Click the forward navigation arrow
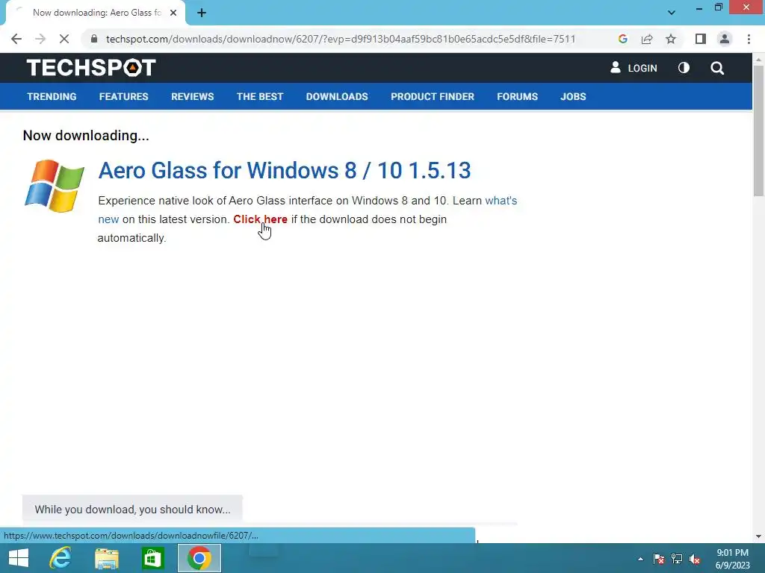 pyautogui.click(x=40, y=39)
